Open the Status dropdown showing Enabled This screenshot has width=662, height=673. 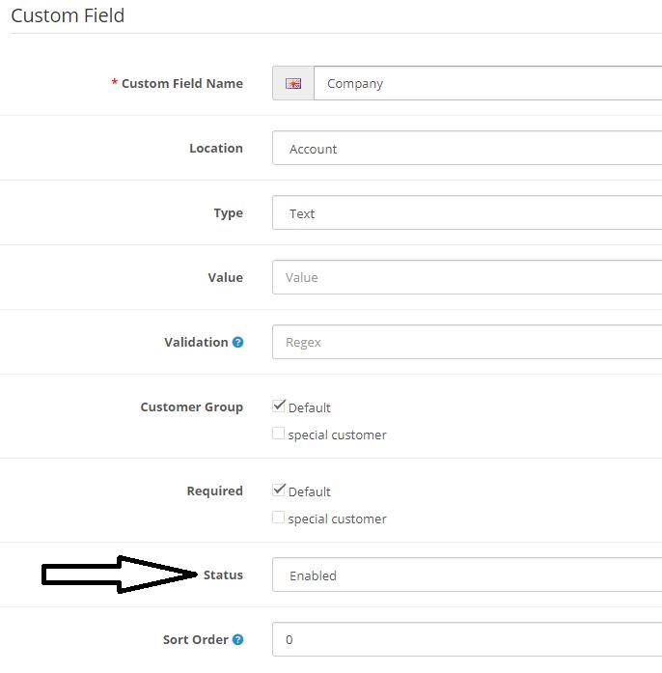pyautogui.click(x=467, y=575)
